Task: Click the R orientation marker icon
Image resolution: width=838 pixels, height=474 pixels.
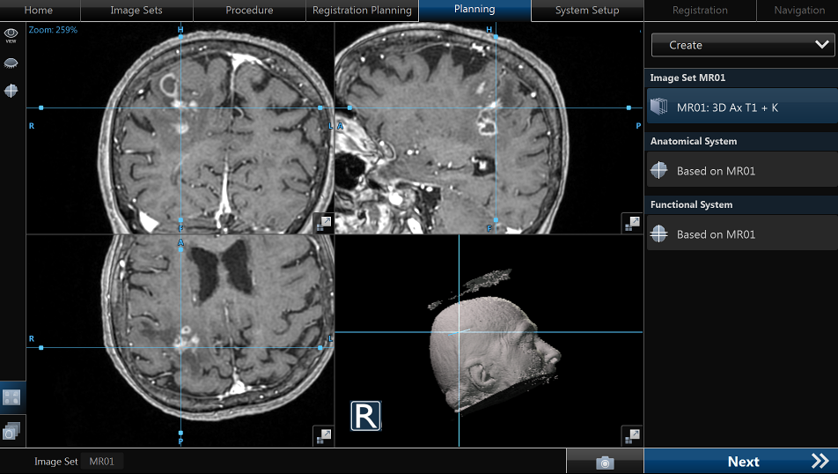Action: point(365,416)
